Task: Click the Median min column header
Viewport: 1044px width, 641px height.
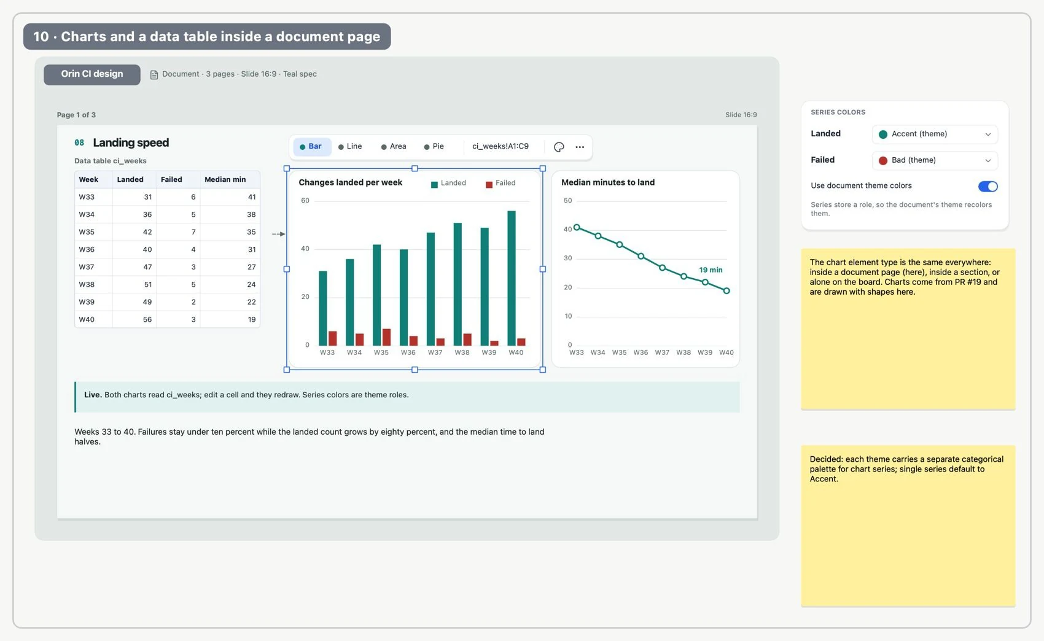Action: (x=230, y=180)
